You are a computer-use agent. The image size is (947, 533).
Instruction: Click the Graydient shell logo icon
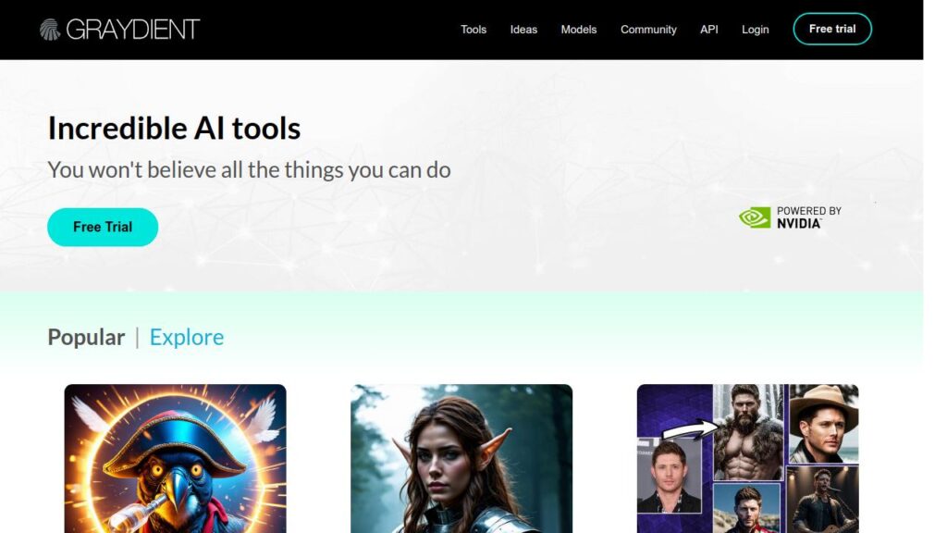point(50,29)
